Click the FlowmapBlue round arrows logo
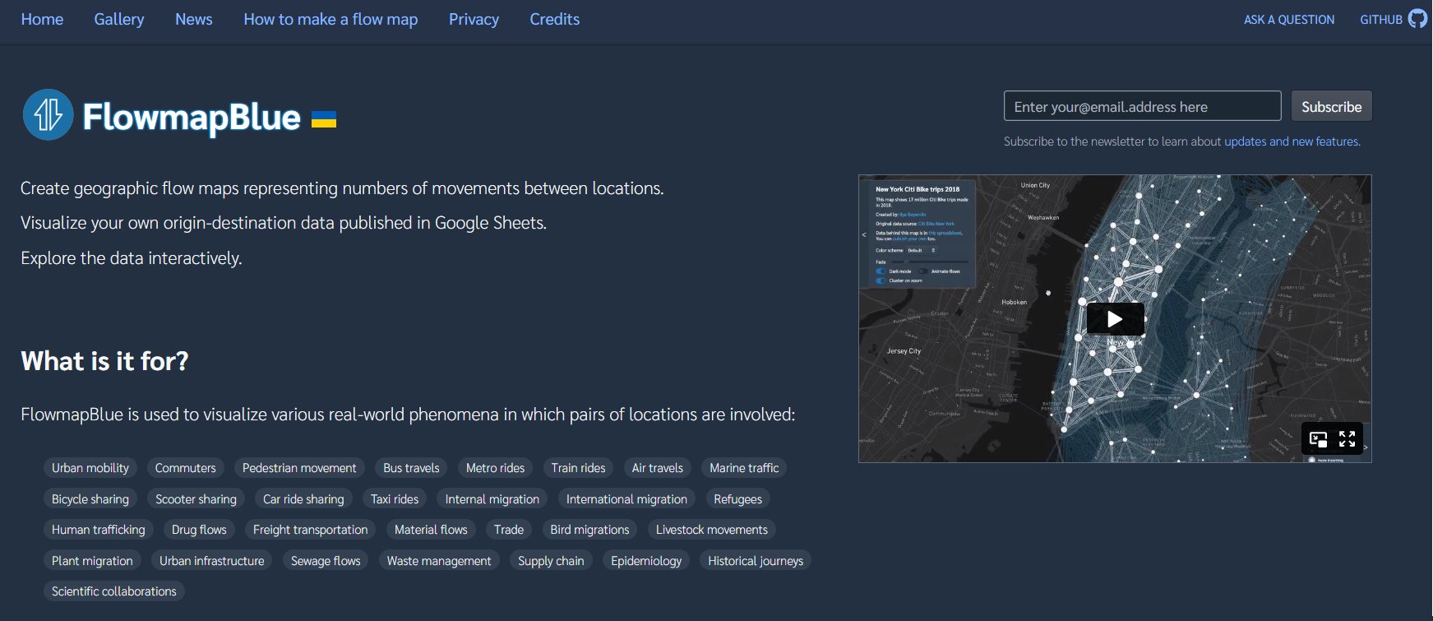The width and height of the screenshot is (1433, 621). click(48, 114)
